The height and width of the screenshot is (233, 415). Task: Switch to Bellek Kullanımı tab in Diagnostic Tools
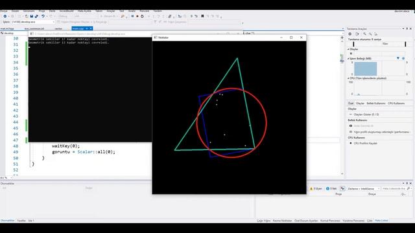(376, 104)
